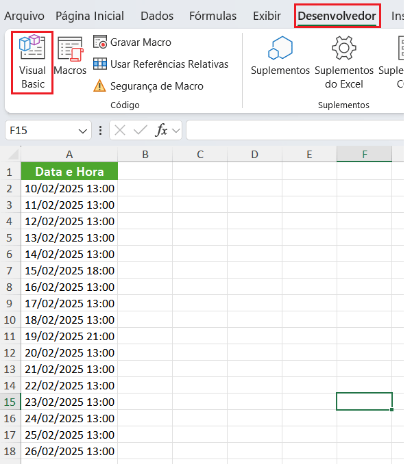Click the cancel X in formula bar
The width and height of the screenshot is (412, 464).
click(121, 130)
